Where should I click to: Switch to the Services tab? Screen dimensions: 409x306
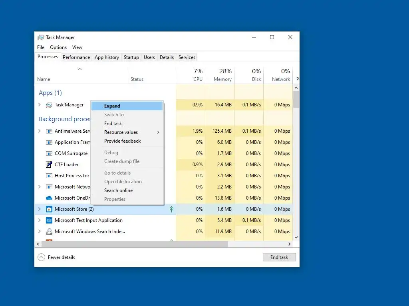click(x=187, y=57)
